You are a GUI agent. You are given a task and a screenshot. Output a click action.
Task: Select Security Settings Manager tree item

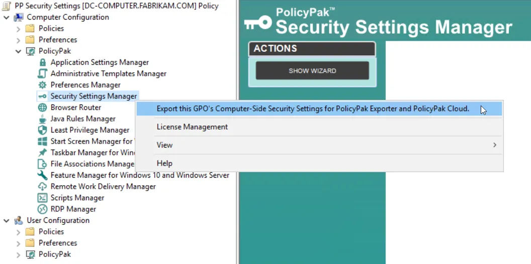(94, 96)
